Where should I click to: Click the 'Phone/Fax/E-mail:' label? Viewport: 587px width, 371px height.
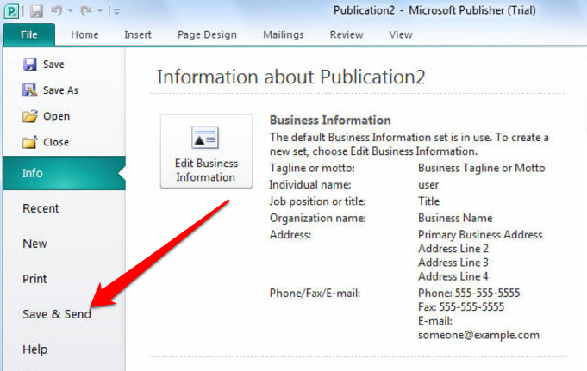click(x=315, y=293)
